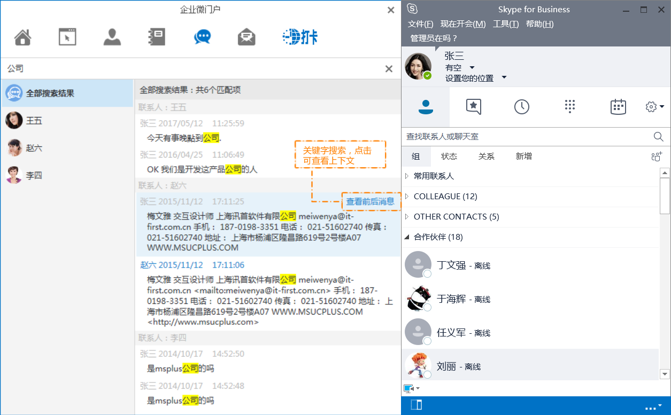Open the contacts person icon in the portal toolbar
Image resolution: width=671 pixels, height=415 pixels.
[112, 37]
